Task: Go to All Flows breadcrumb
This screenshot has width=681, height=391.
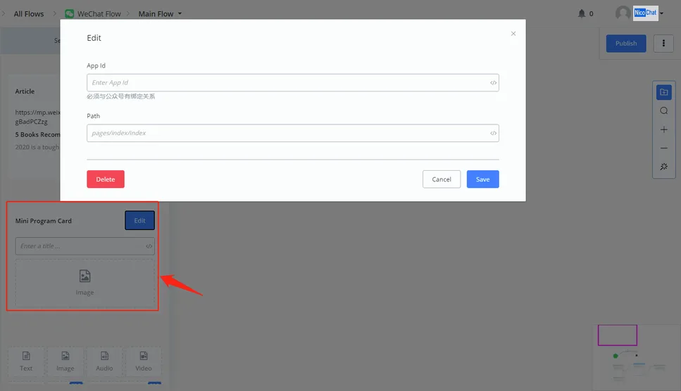Action: (29, 14)
